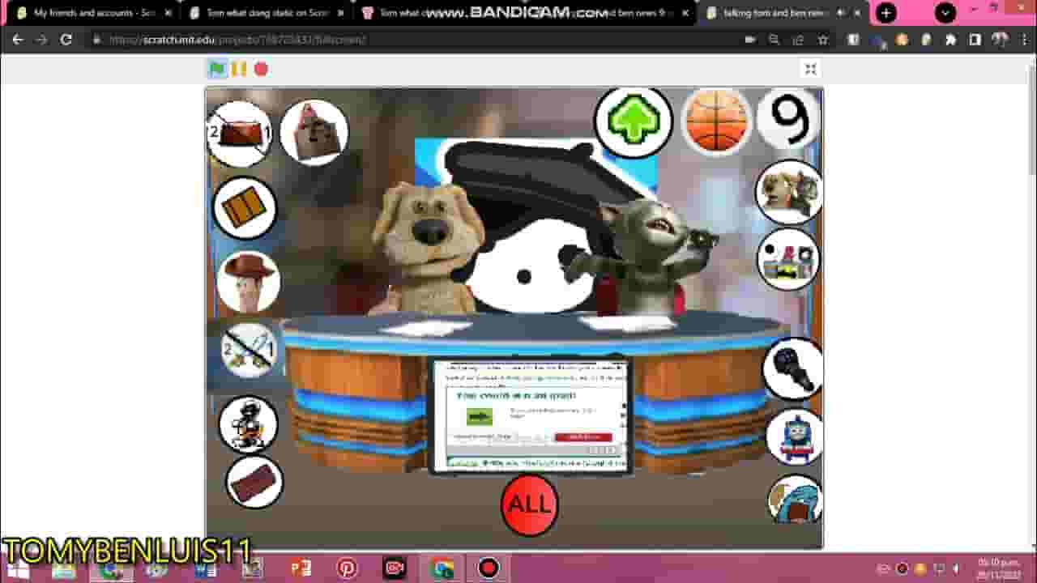Reload the current page

point(66,40)
